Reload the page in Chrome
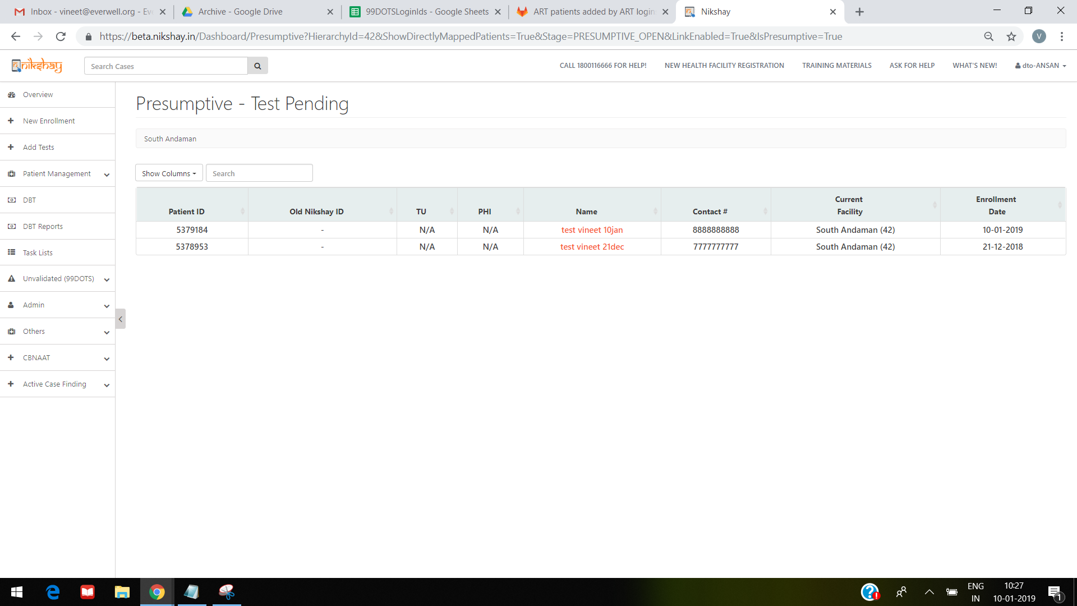Image resolution: width=1077 pixels, height=606 pixels. click(x=61, y=36)
